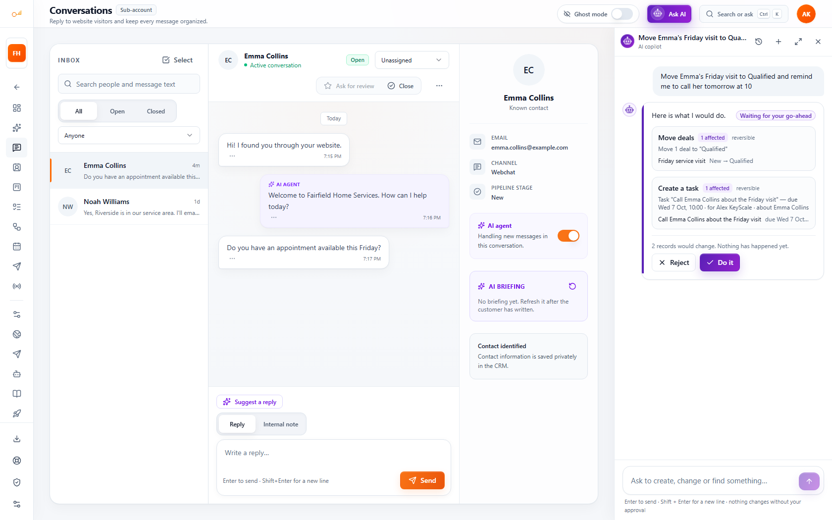
Task: Open the Unassigned assignee dropdown
Action: [x=412, y=60]
